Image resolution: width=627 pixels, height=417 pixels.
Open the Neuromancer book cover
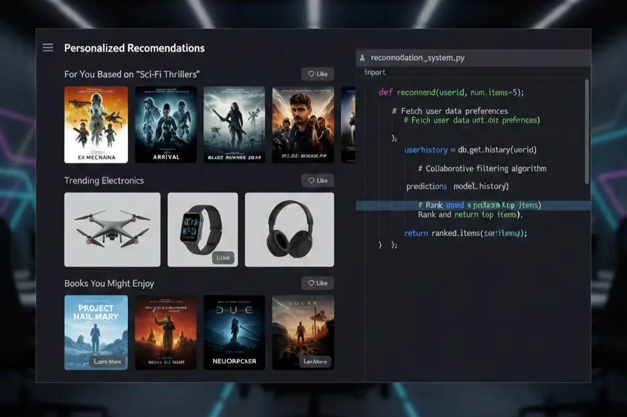[234, 333]
